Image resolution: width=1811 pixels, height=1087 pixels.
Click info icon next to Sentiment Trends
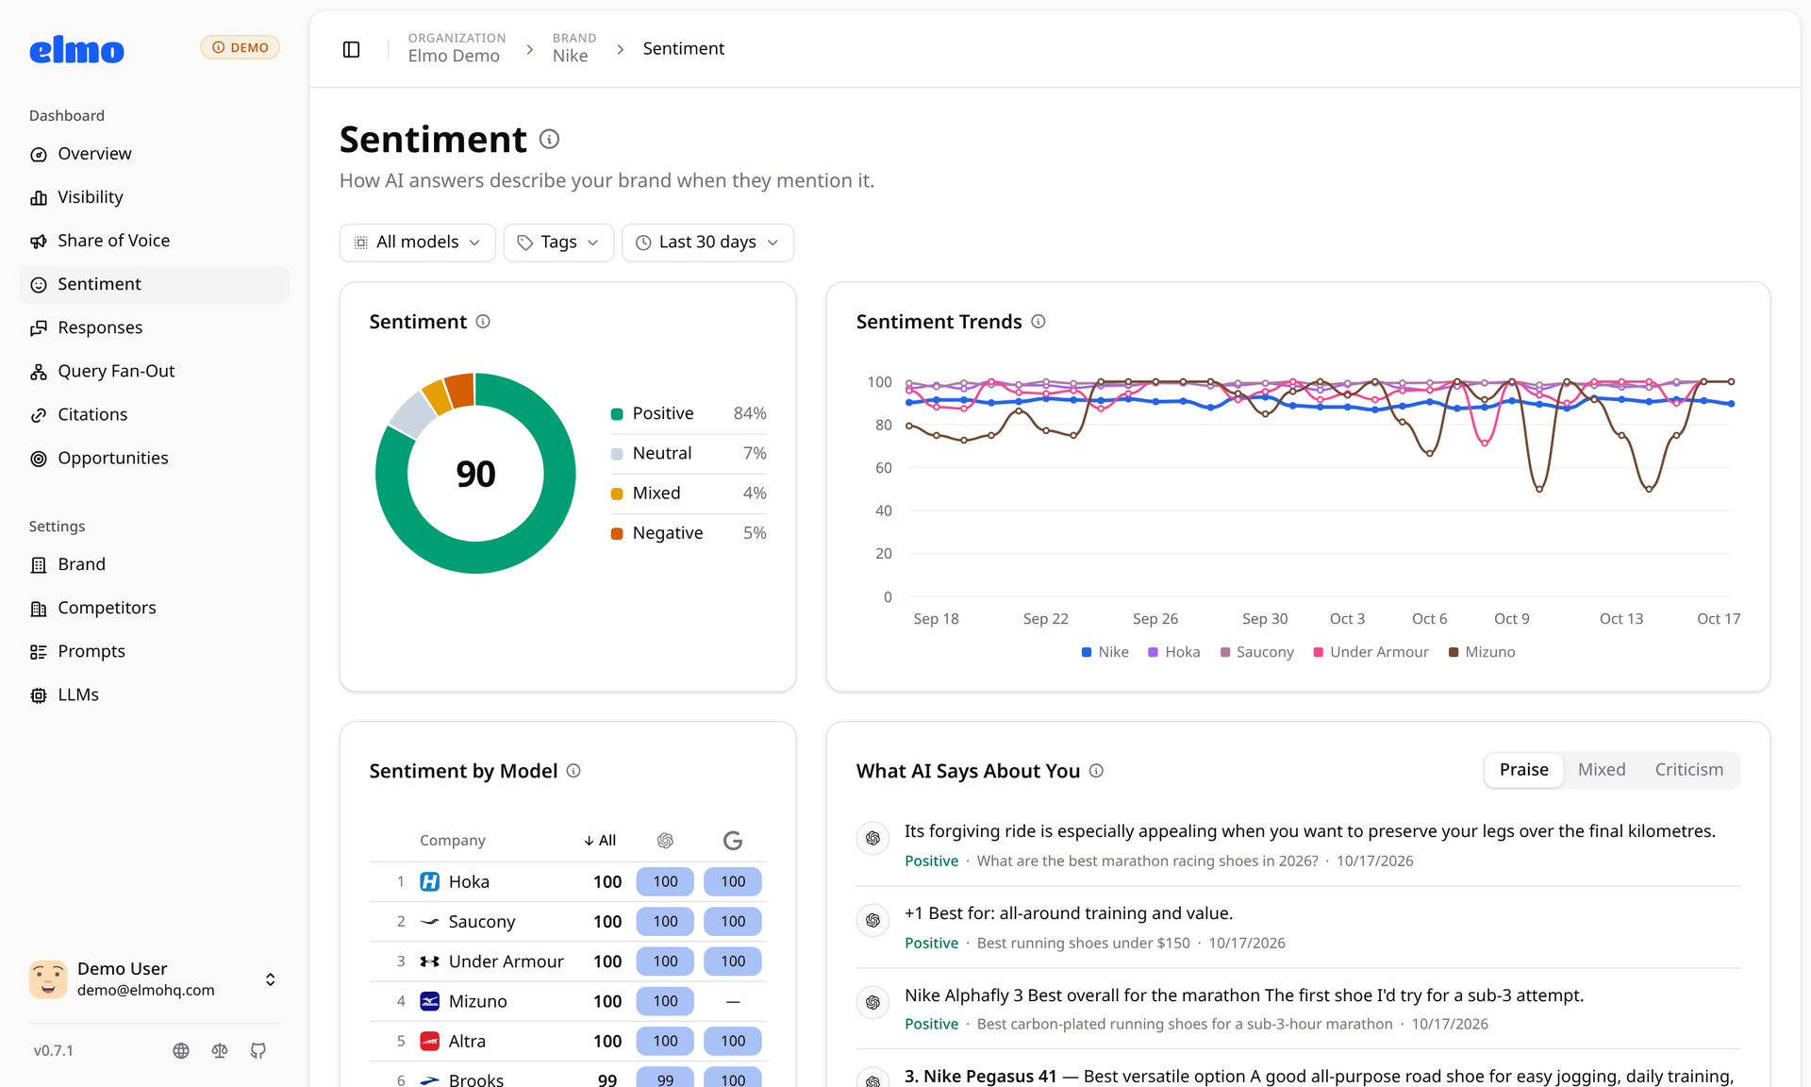[1038, 322]
